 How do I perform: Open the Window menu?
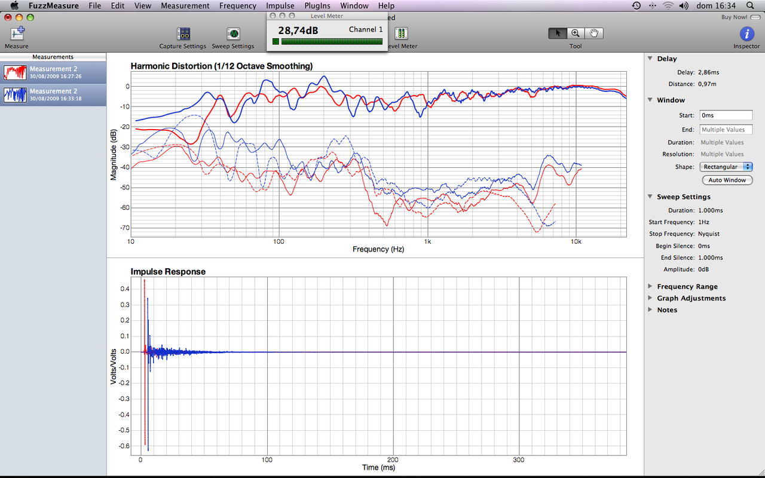click(x=354, y=5)
